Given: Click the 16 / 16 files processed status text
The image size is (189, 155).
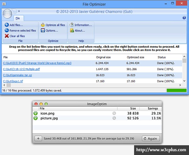Looking at the screenshot, I should [32, 90].
